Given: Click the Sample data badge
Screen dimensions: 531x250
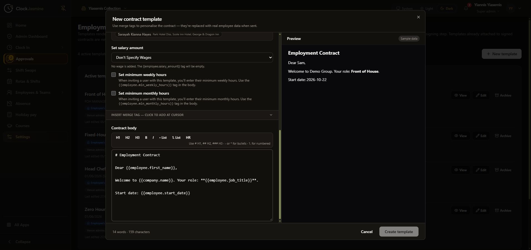Looking at the screenshot, I should coord(409,39).
